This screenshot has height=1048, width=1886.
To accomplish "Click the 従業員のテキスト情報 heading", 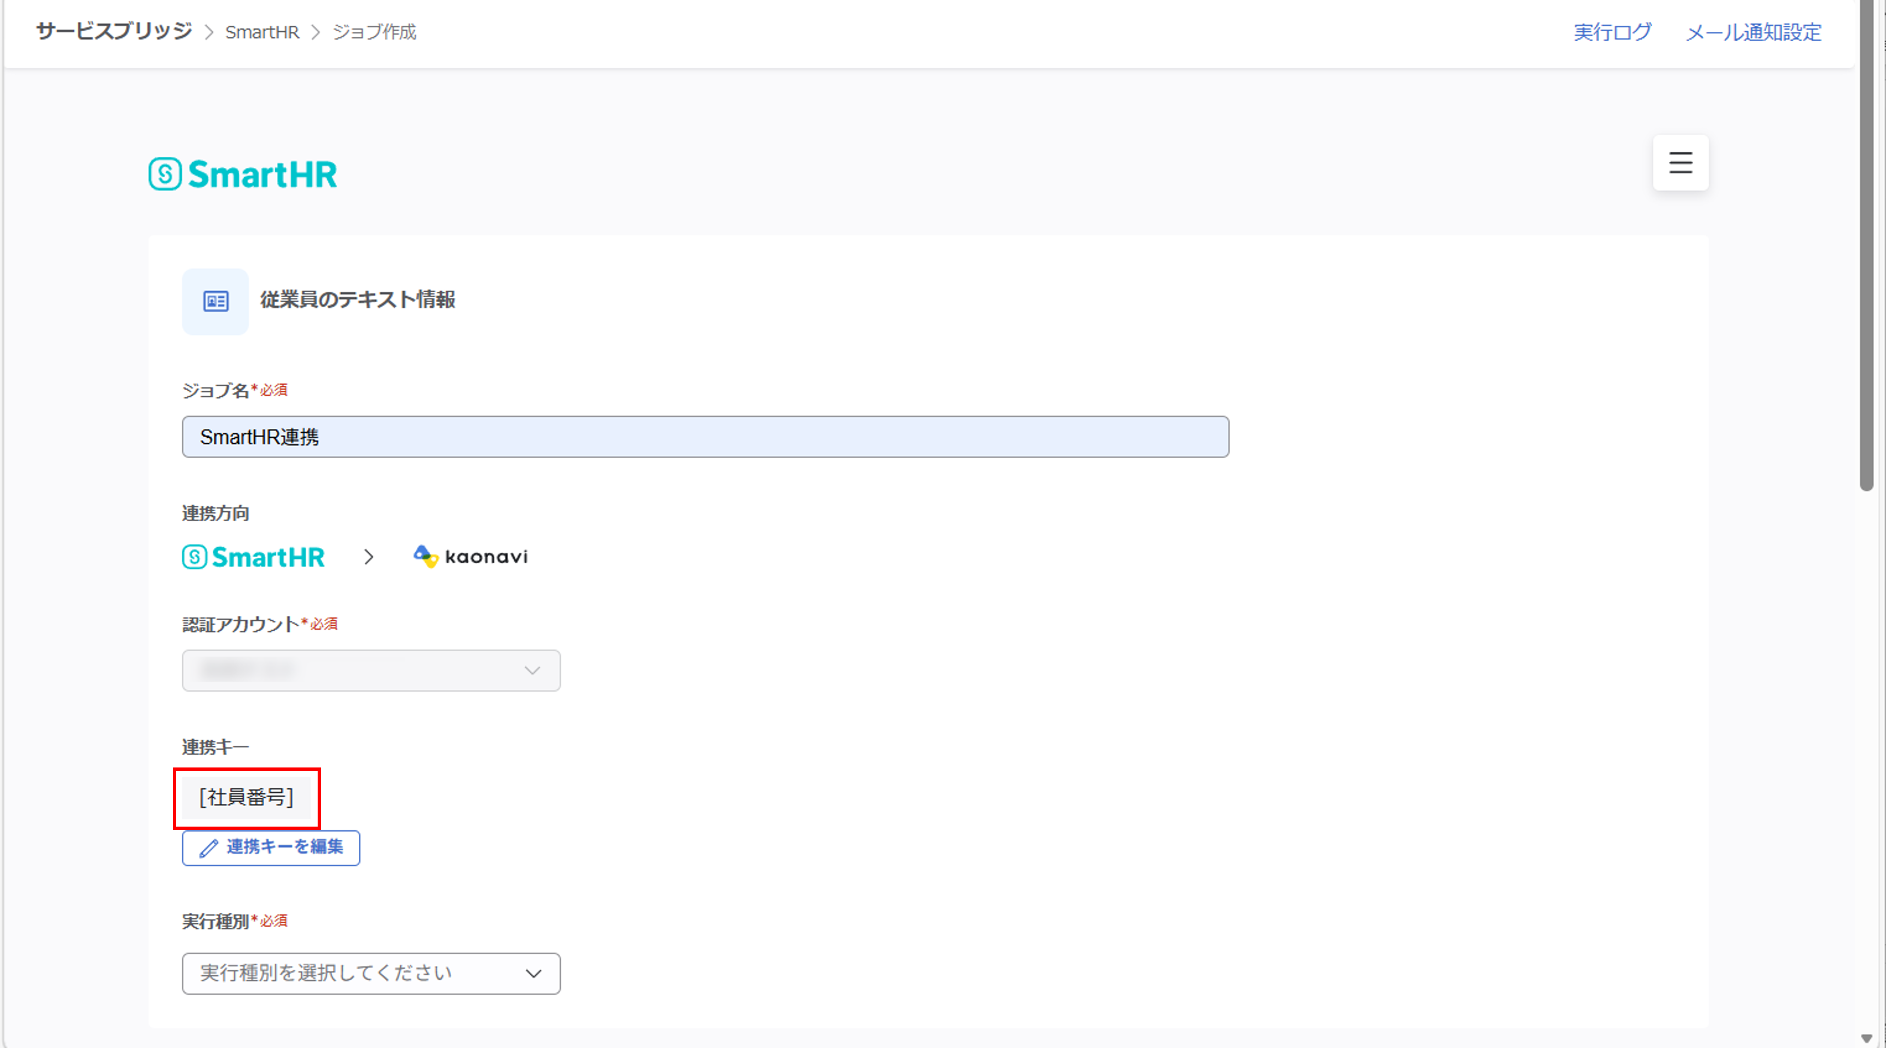I will pos(357,300).
